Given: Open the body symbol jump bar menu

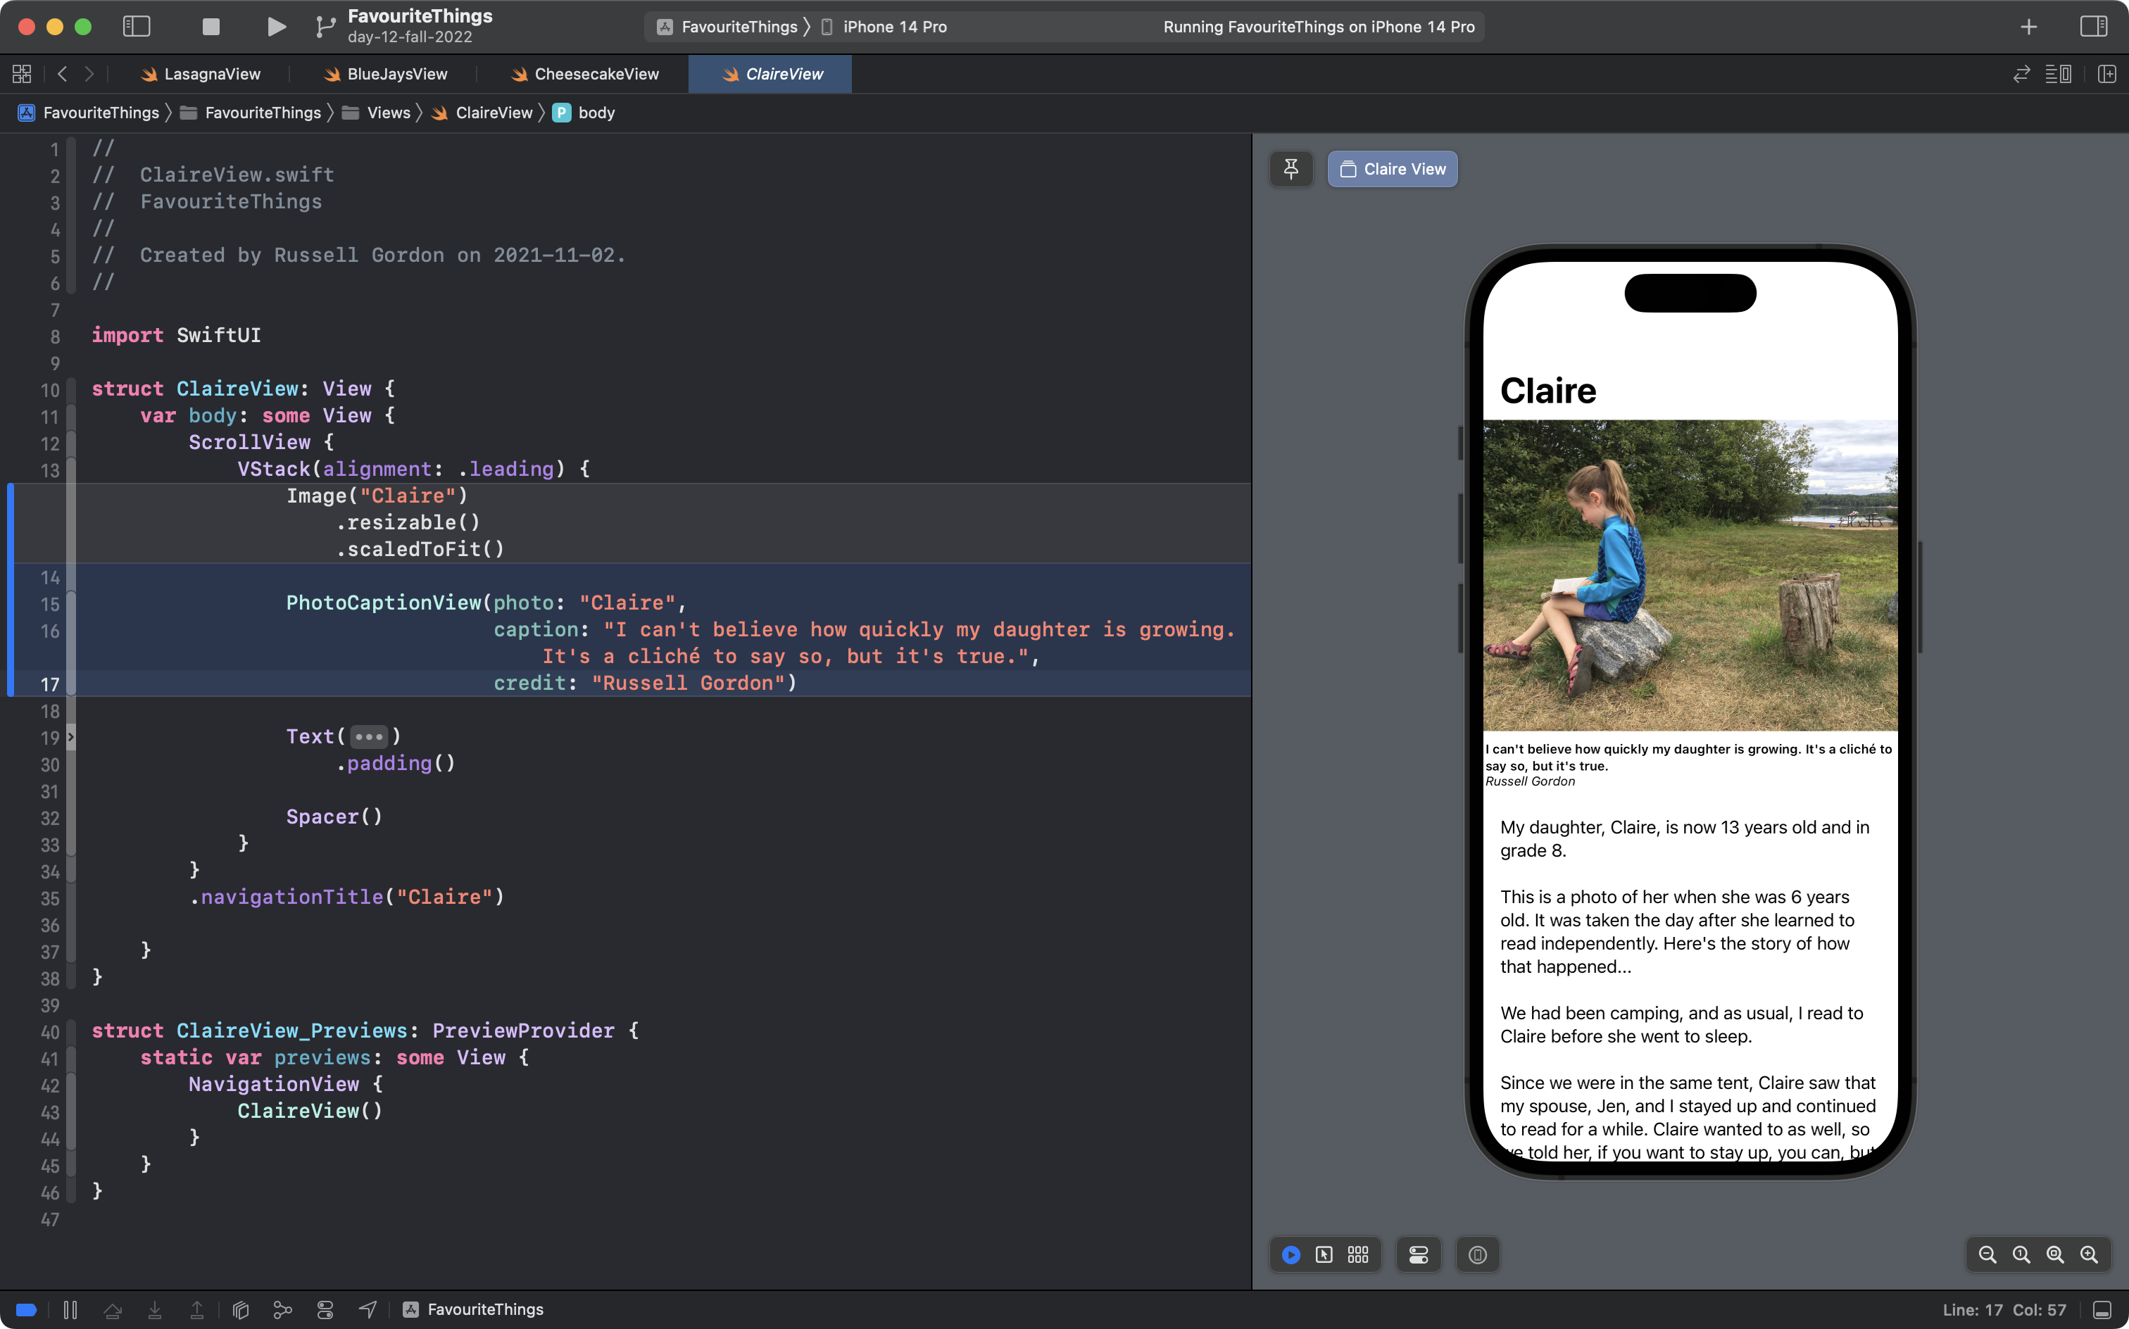Looking at the screenshot, I should (595, 113).
